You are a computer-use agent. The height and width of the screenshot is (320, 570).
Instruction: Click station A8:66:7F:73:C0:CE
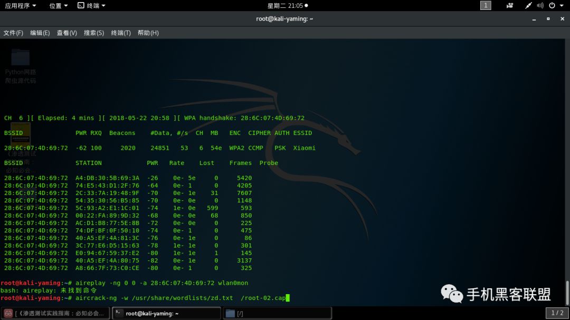pos(107,268)
